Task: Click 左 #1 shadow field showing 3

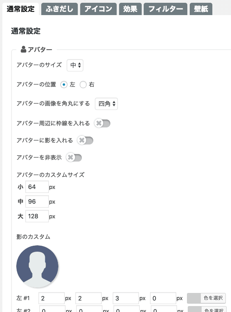Action: tap(126, 298)
